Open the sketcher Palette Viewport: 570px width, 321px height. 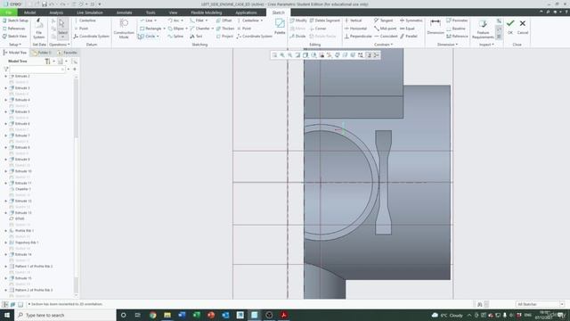tap(280, 27)
